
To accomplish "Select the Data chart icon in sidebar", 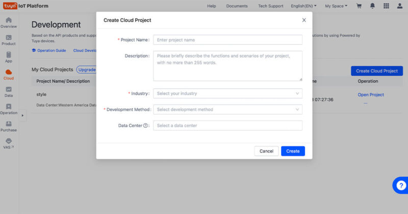I will click(x=9, y=89).
